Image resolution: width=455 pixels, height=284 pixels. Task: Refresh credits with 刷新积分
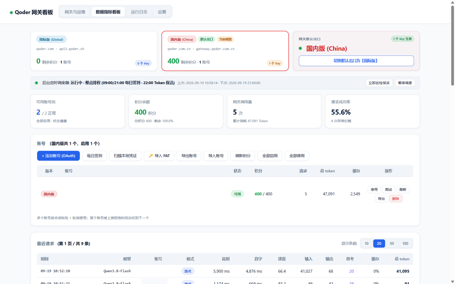point(243,156)
